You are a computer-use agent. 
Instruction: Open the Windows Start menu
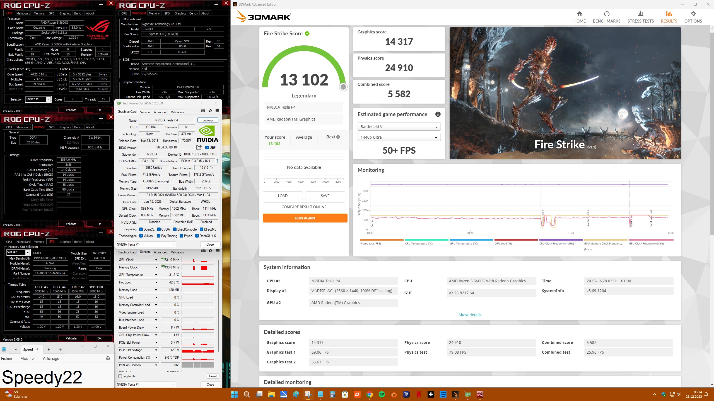[x=234, y=394]
